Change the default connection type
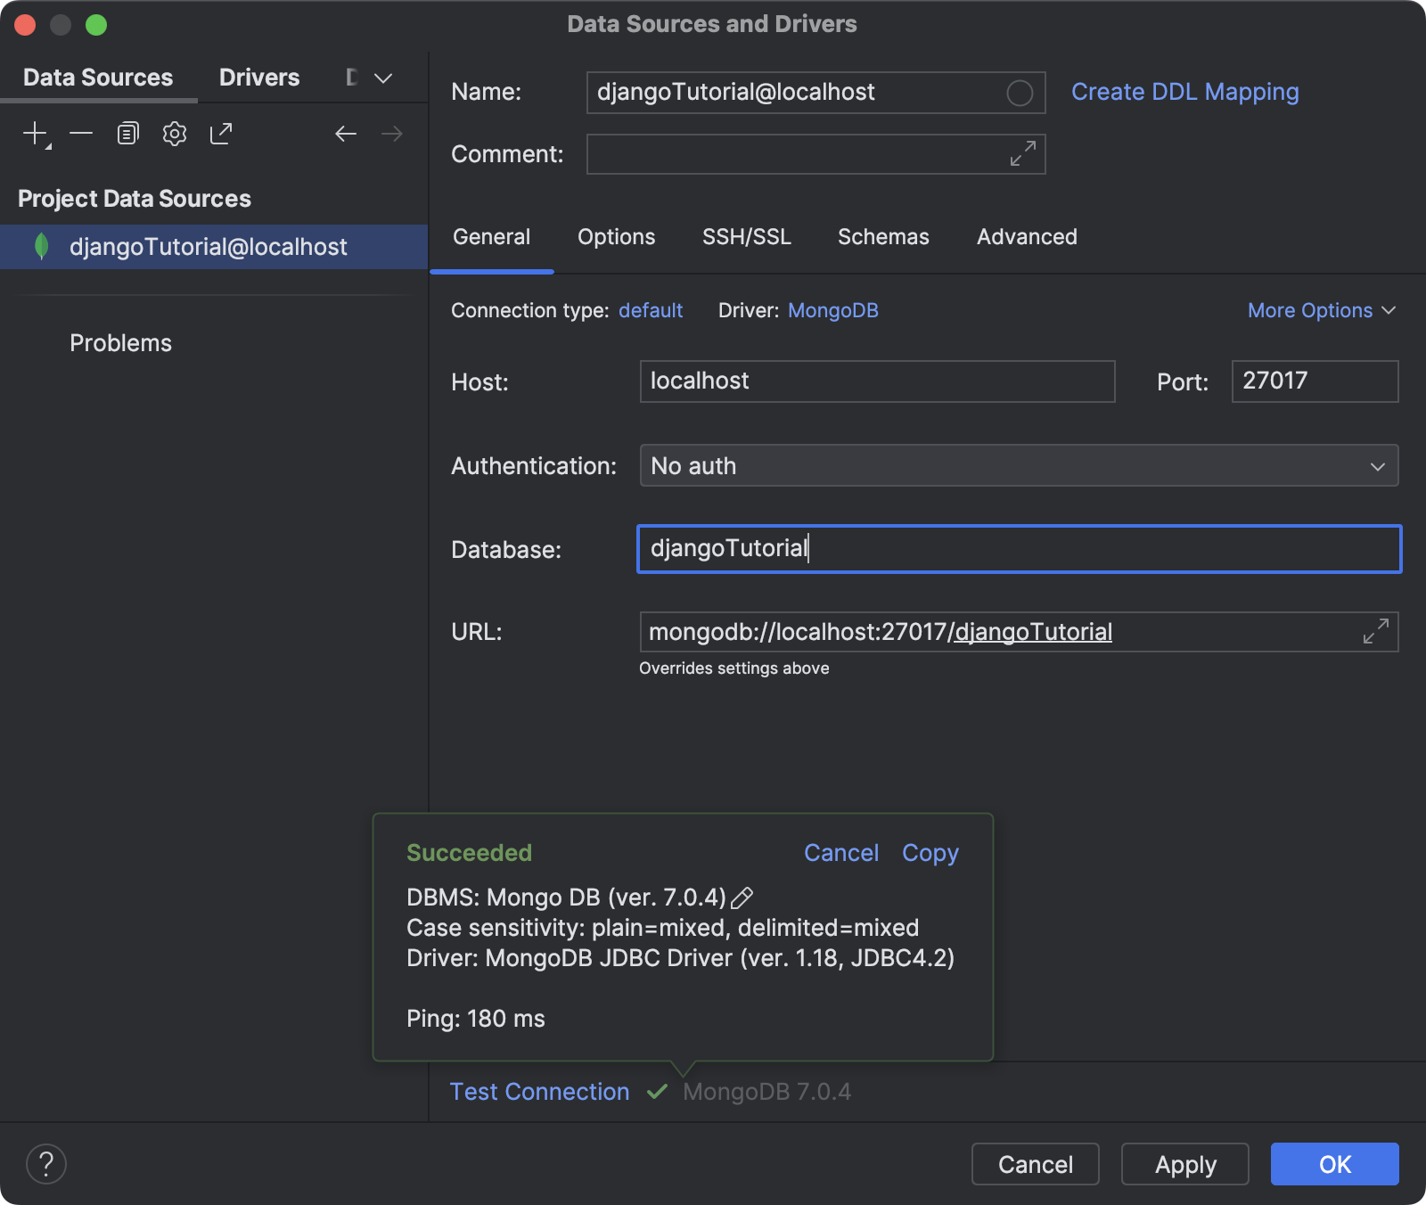1426x1205 pixels. coord(651,310)
